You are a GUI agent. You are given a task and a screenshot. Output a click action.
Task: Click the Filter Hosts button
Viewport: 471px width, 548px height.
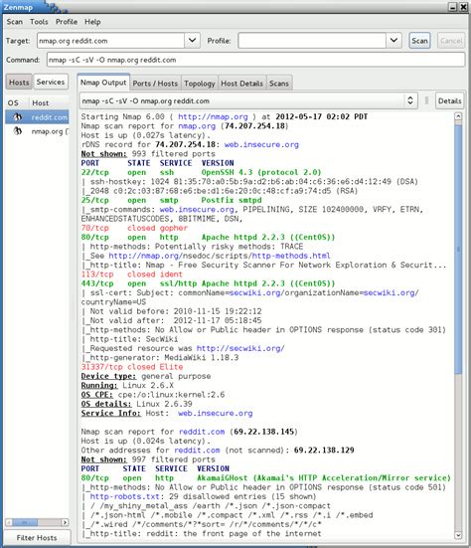click(37, 537)
